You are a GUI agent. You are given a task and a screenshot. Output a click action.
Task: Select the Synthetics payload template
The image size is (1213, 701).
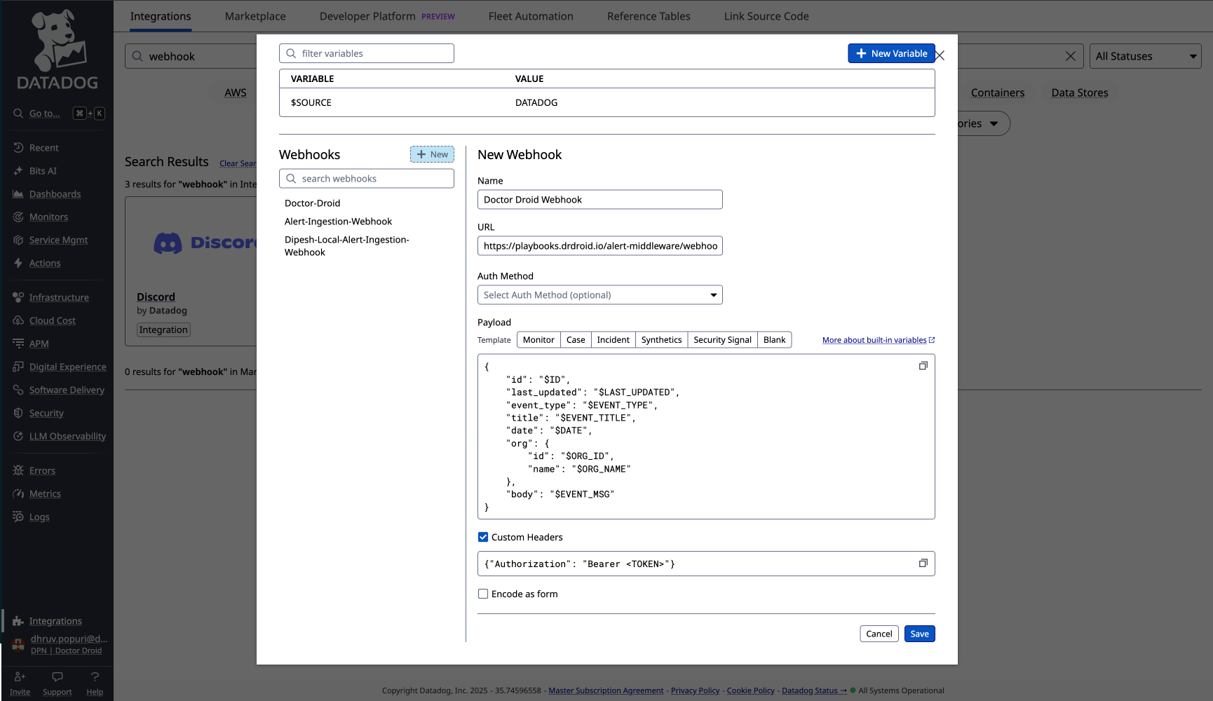(661, 340)
